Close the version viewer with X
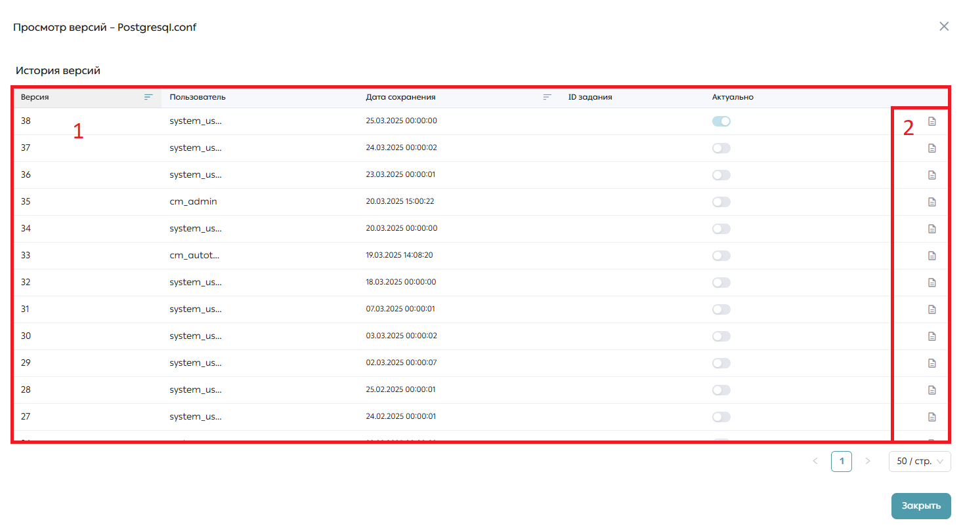The height and width of the screenshot is (531, 963). click(944, 26)
